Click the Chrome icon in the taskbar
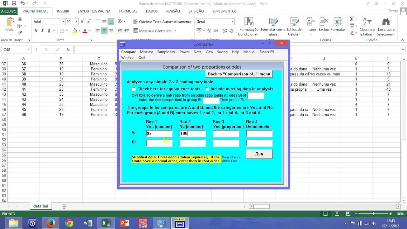Viewport: 407px width, 229px height. click(69, 223)
